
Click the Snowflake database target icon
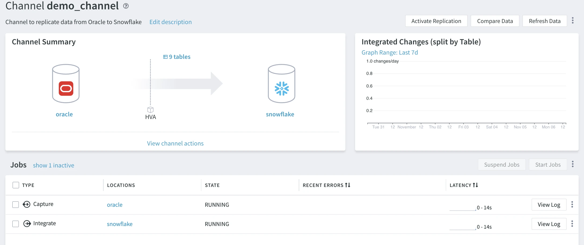(x=281, y=84)
